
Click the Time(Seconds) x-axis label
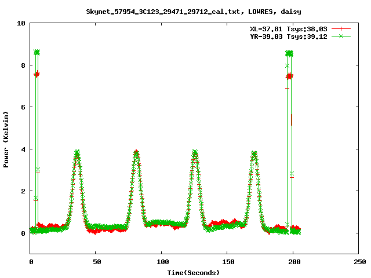tap(194, 273)
